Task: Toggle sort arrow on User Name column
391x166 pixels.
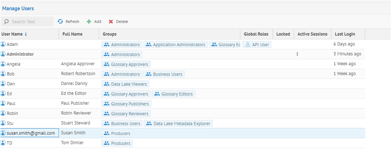Action: point(26,34)
